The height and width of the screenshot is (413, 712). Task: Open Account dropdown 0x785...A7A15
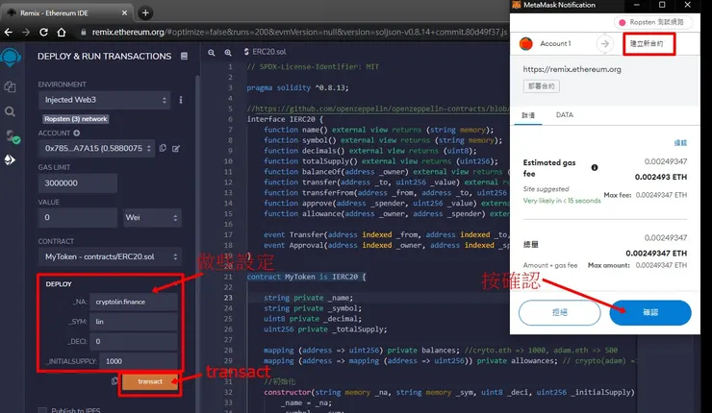pos(96,148)
